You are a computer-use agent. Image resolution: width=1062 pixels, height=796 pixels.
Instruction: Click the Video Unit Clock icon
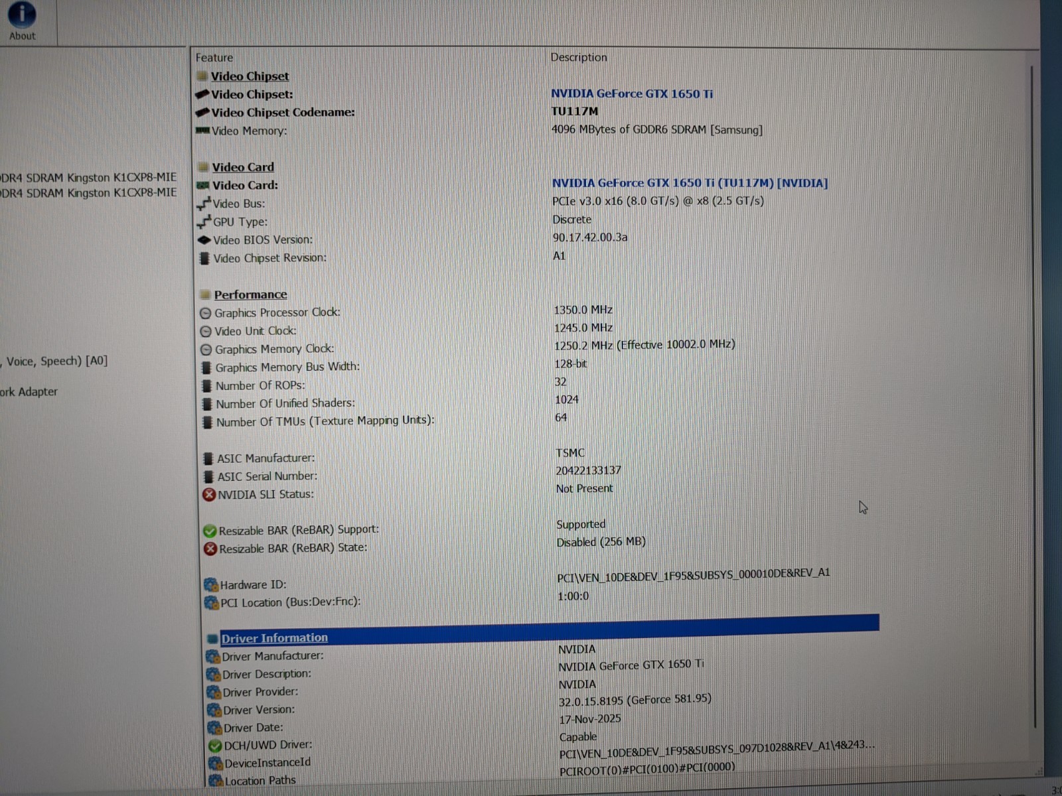[206, 331]
